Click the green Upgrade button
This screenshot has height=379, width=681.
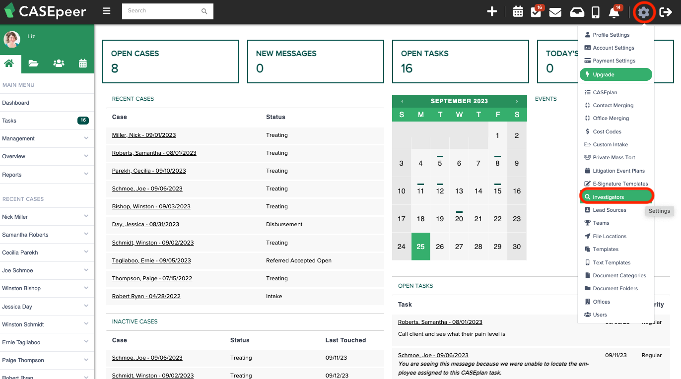615,74
